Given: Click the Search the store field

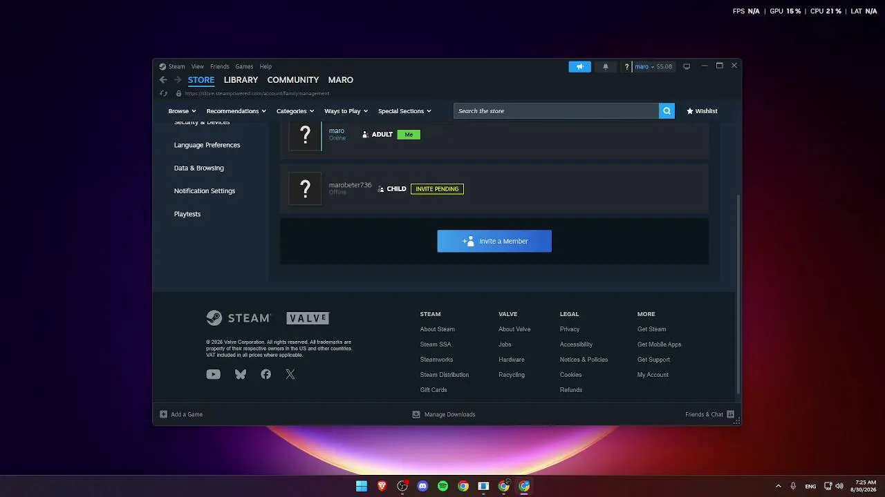Looking at the screenshot, I should (557, 110).
